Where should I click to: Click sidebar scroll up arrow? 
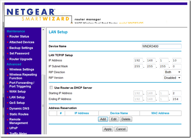[x=43, y=29]
